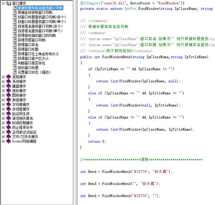Click the purple book icon for 进程操作
The height and width of the screenshot is (205, 215).
click(x=9, y=77)
